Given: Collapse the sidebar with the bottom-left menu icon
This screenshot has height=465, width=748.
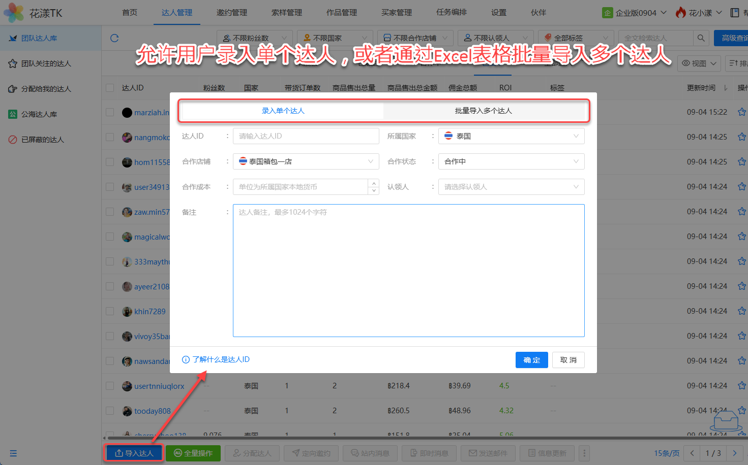Looking at the screenshot, I should (x=13, y=453).
